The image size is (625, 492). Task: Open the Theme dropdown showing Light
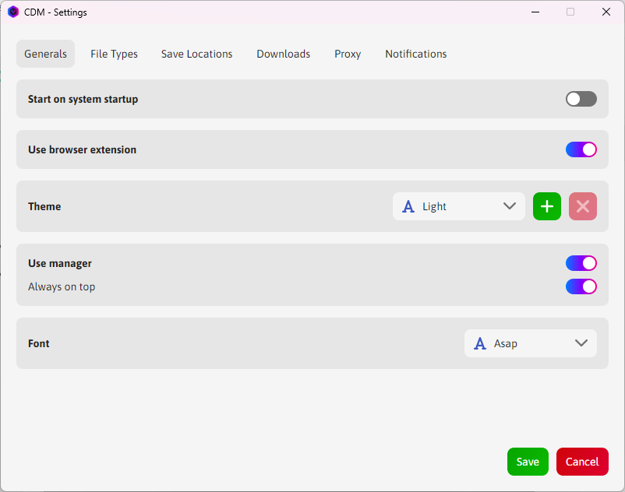[458, 206]
